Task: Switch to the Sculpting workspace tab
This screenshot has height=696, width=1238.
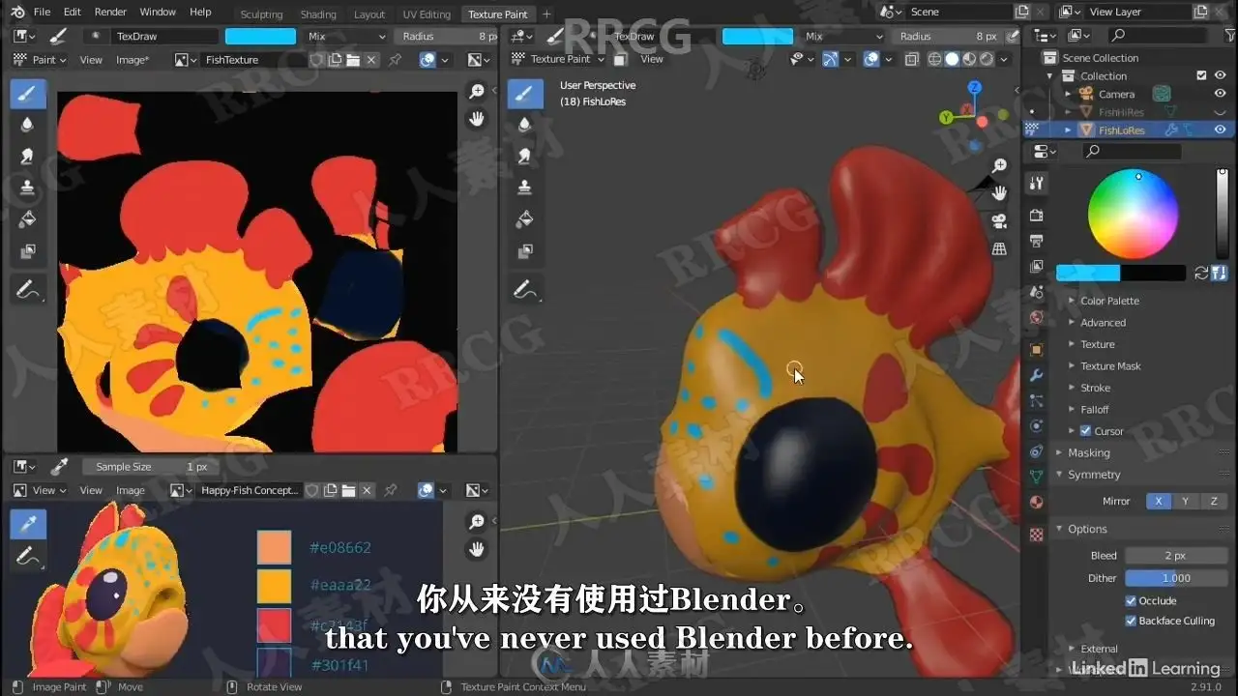Action: coord(261,14)
